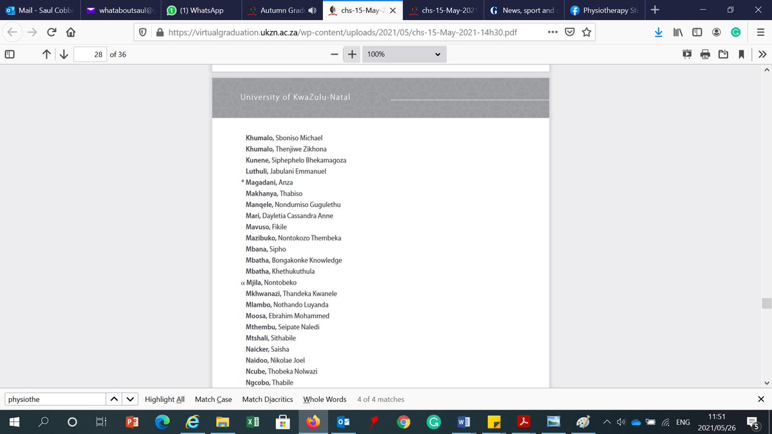Edit the page number field showing 28
This screenshot has width=772, height=434.
[90, 55]
